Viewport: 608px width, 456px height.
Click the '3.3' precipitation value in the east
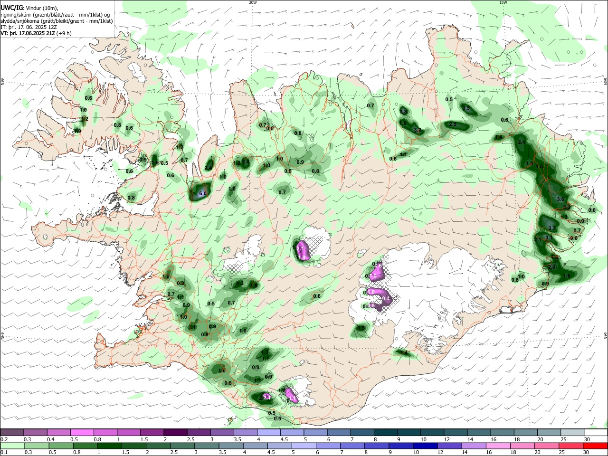551,228
